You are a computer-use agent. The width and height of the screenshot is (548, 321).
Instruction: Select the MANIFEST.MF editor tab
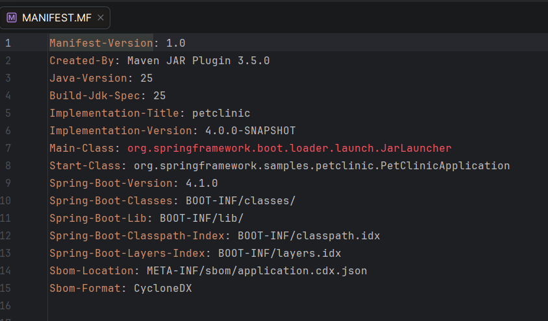tap(55, 18)
